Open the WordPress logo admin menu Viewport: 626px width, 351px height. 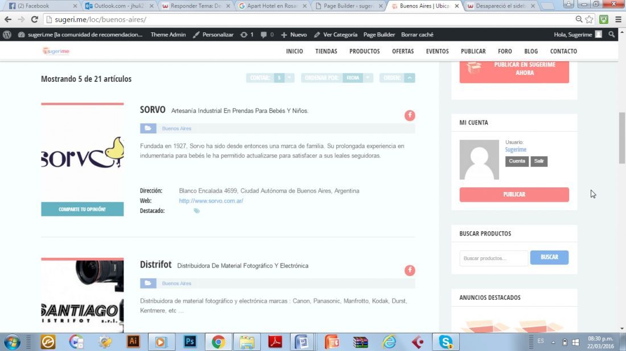[7, 35]
